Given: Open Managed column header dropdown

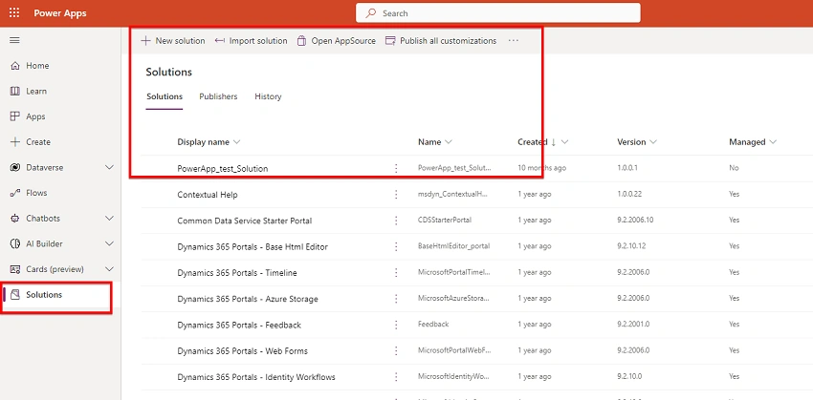Looking at the screenshot, I should click(773, 142).
